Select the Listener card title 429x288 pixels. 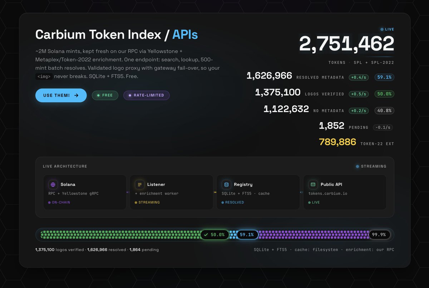(156, 185)
